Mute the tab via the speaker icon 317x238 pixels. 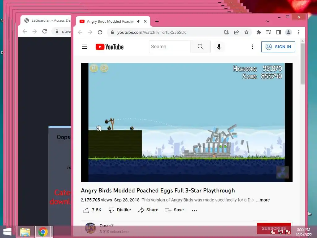tap(138, 21)
